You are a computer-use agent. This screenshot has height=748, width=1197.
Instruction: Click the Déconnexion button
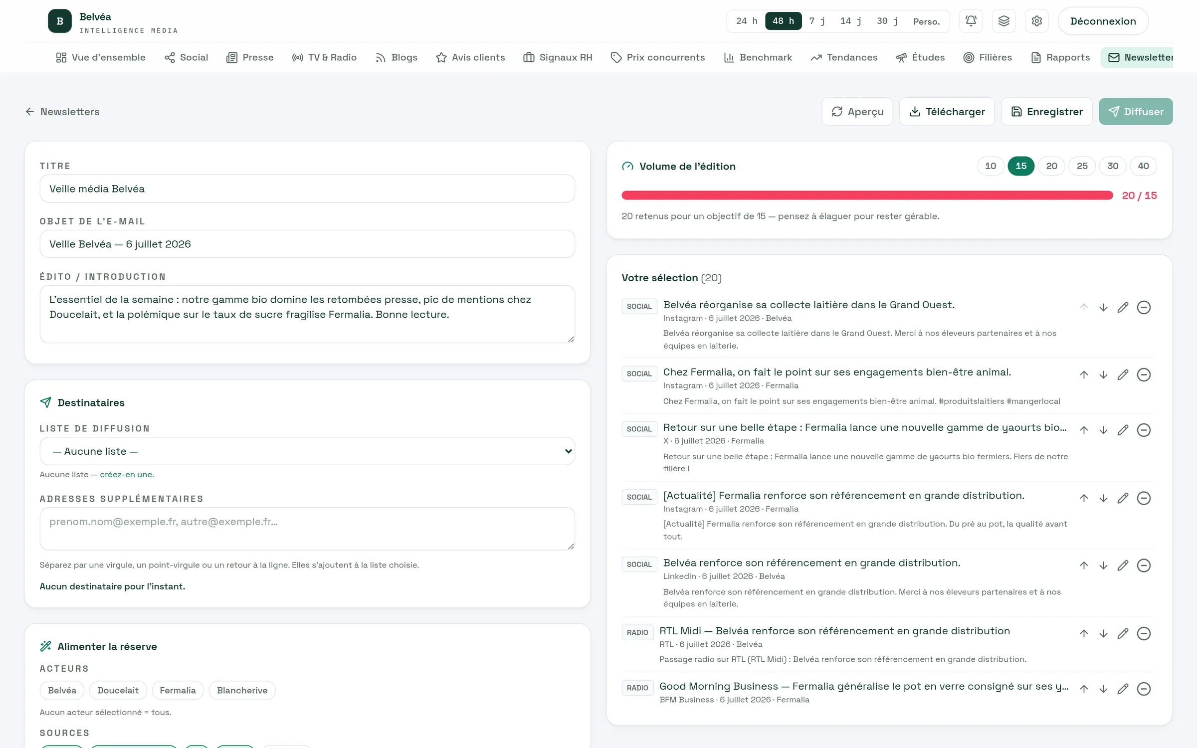point(1103,21)
